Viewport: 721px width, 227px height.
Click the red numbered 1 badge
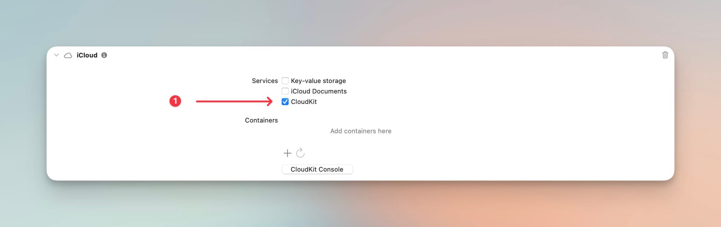(175, 101)
